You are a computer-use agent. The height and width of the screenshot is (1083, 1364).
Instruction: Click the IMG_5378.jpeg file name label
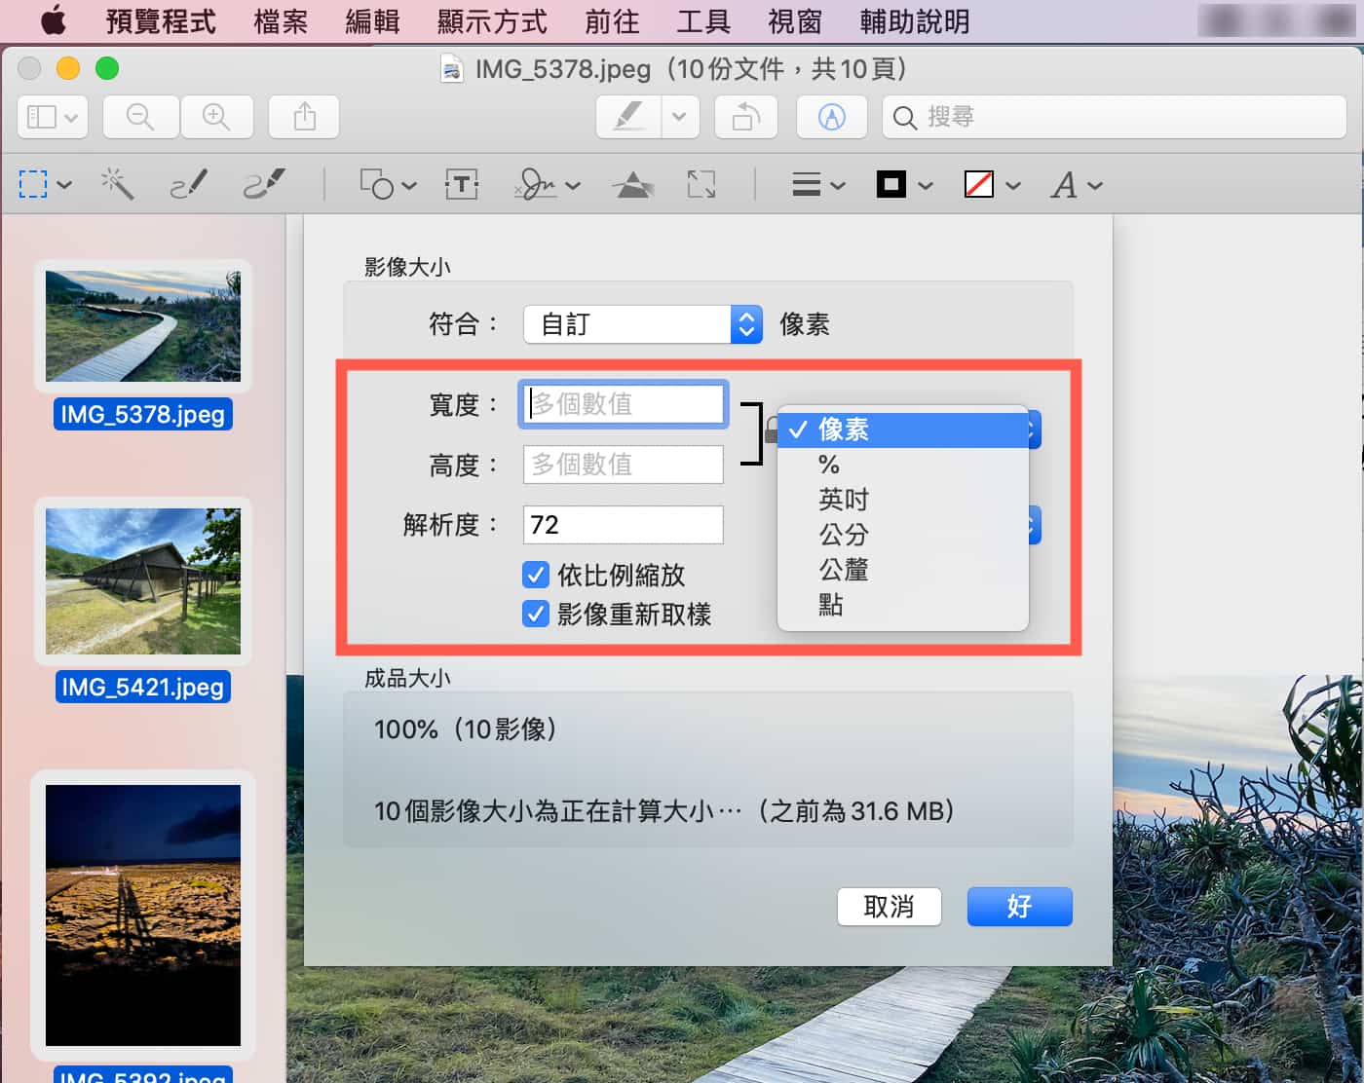143,414
